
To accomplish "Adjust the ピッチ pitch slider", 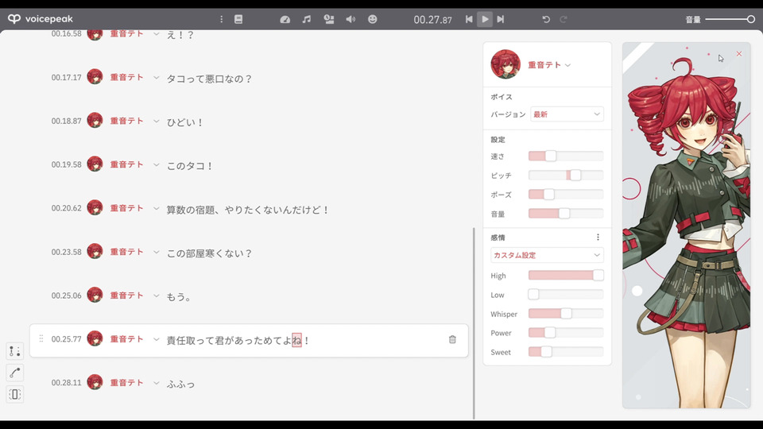I will click(x=566, y=175).
